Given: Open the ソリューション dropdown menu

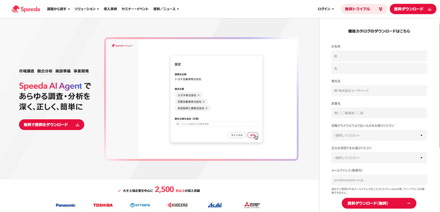Looking at the screenshot, I should 86,9.
